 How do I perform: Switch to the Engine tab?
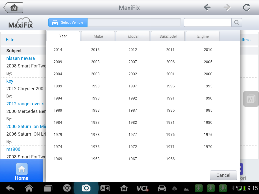[x=203, y=36]
